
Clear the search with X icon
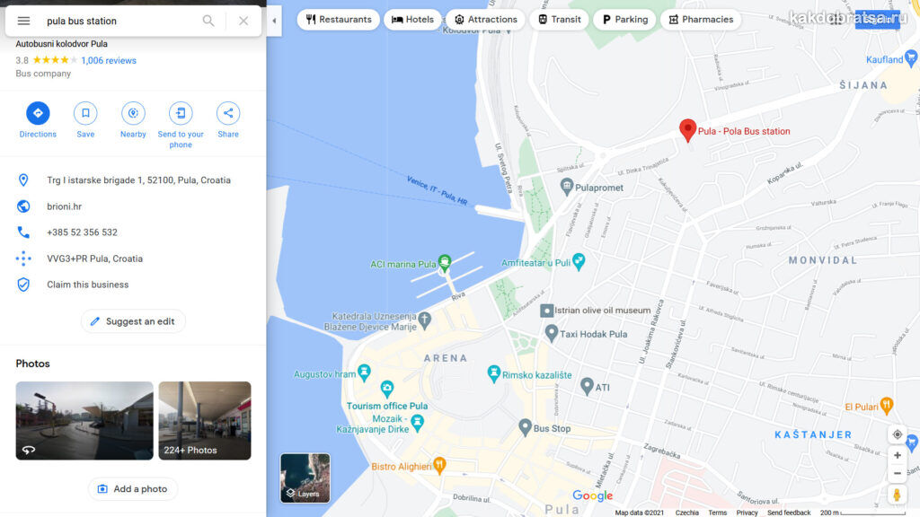[x=243, y=22]
